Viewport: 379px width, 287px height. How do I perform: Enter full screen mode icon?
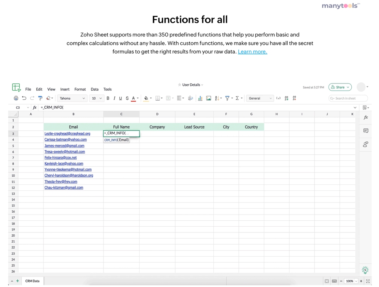[x=368, y=281]
